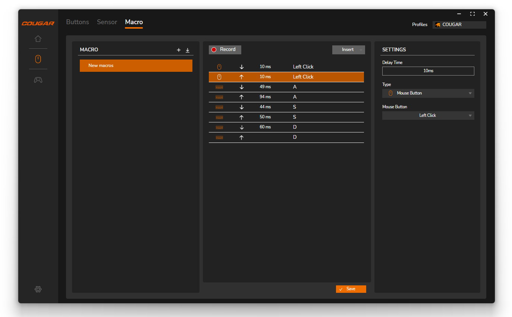Select the 50 ms delay value
This screenshot has height=317, width=512.
point(265,117)
